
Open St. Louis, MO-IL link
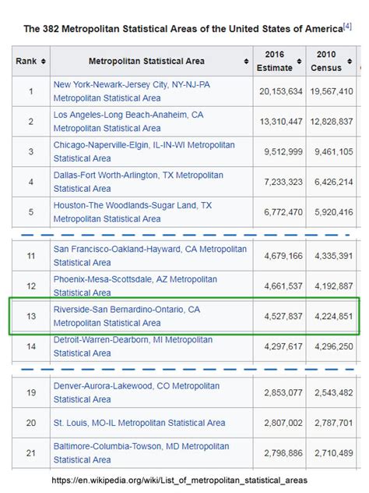pos(139,423)
